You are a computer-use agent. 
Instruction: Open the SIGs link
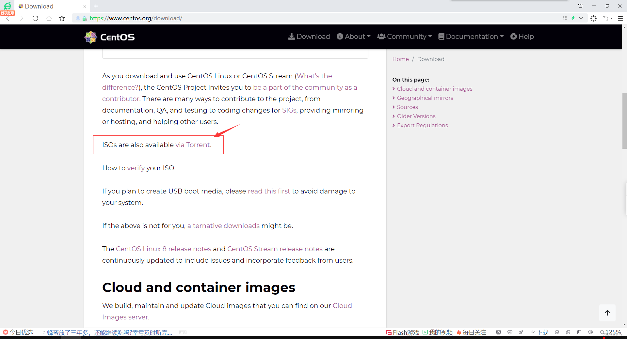pos(289,110)
